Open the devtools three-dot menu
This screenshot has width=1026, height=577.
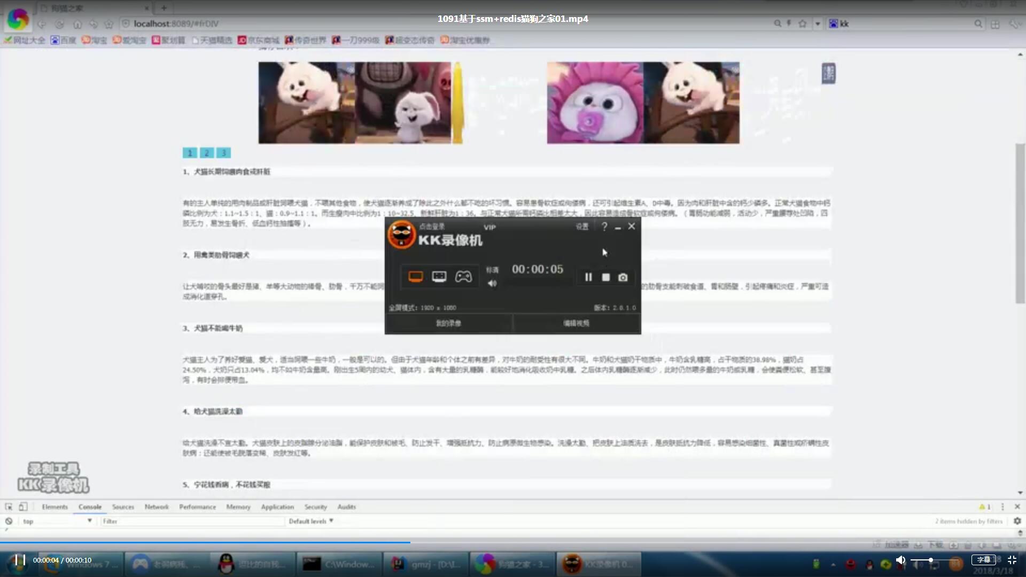(1002, 506)
